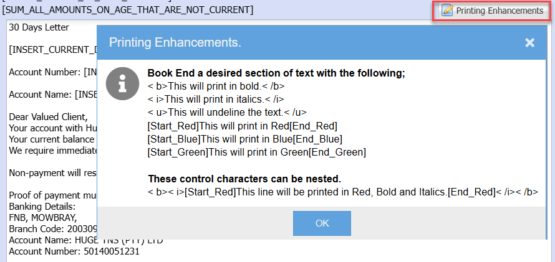Click the "Printing Enhancements." dialog title
The height and width of the screenshot is (262, 555).
pyautogui.click(x=175, y=43)
